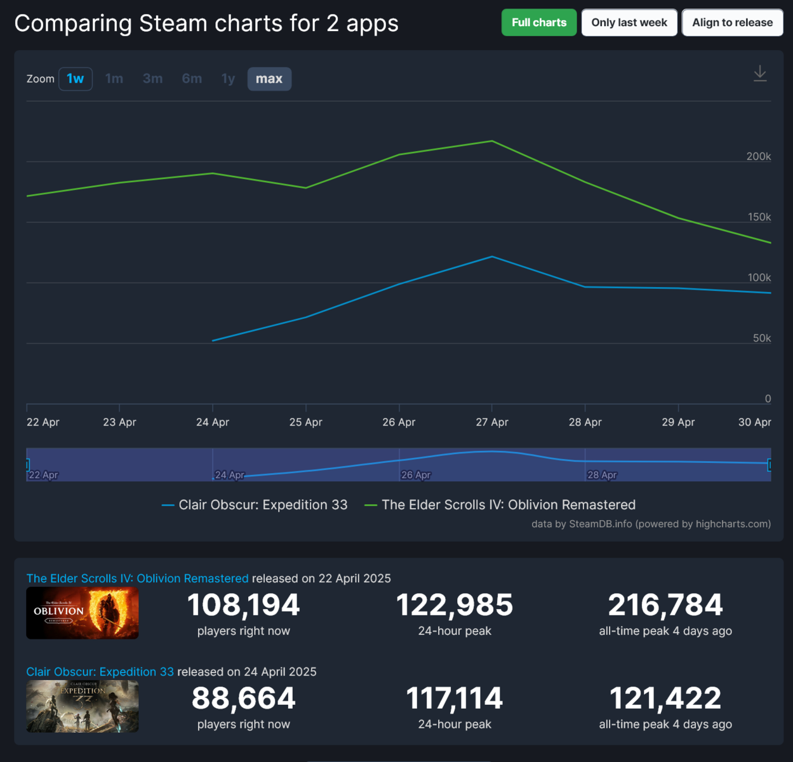Click the 26 Apr label in the navigator
Screen dimensions: 793x762
tap(416, 475)
